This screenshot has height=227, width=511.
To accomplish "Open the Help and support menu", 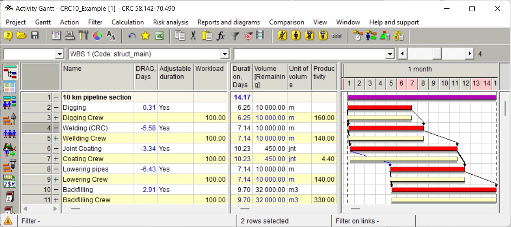I will pos(394,22).
